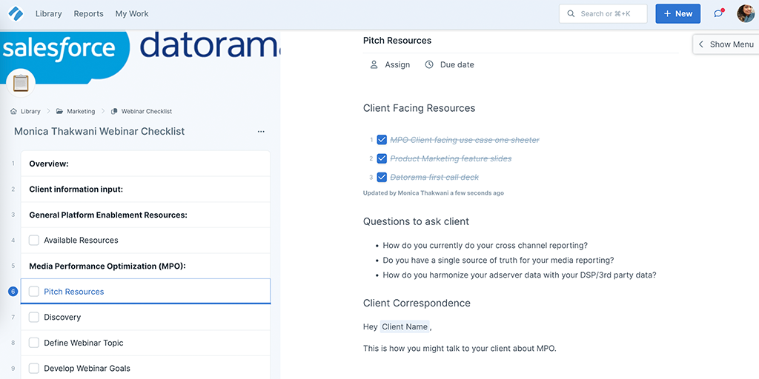Image resolution: width=759 pixels, height=379 pixels.
Task: Click the magnifier icon in the search box
Action: tap(571, 13)
